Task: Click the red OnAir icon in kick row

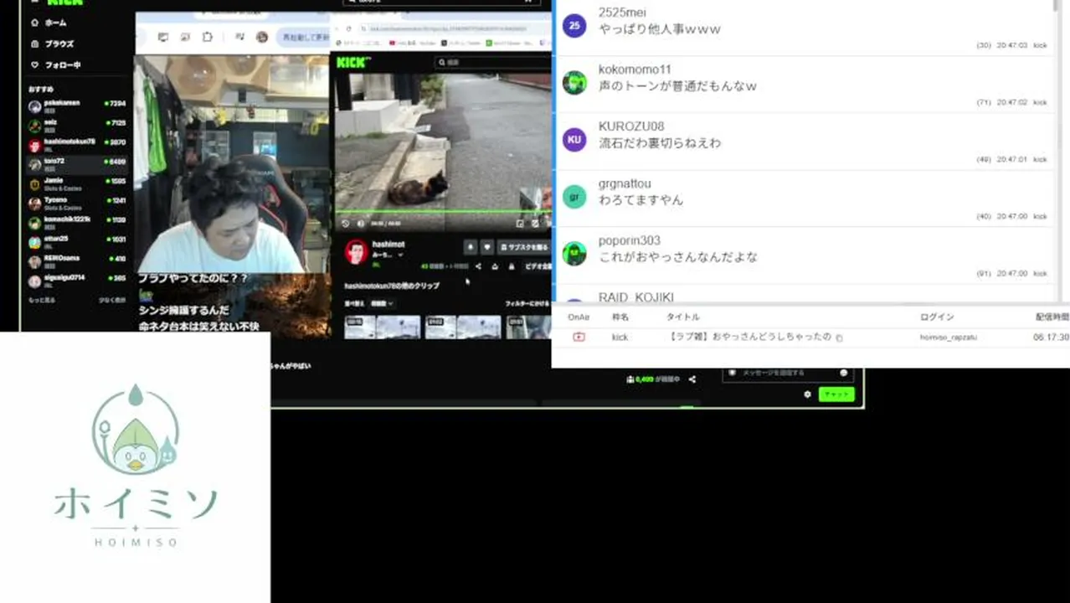Action: tap(579, 337)
